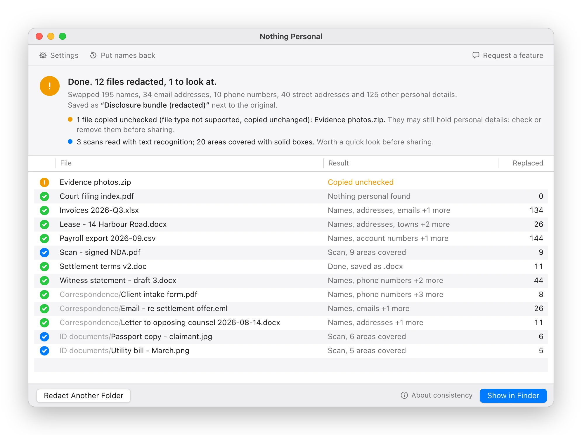Click Show in Finder
582x435 pixels.
(x=513, y=396)
